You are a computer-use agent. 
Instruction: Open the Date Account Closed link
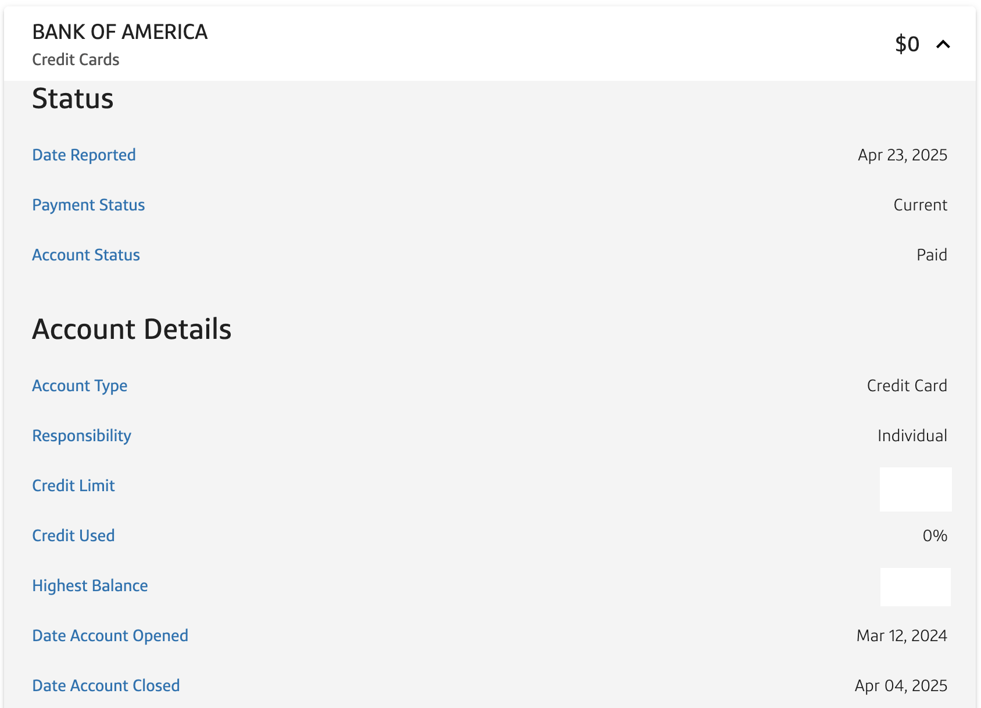pos(106,686)
